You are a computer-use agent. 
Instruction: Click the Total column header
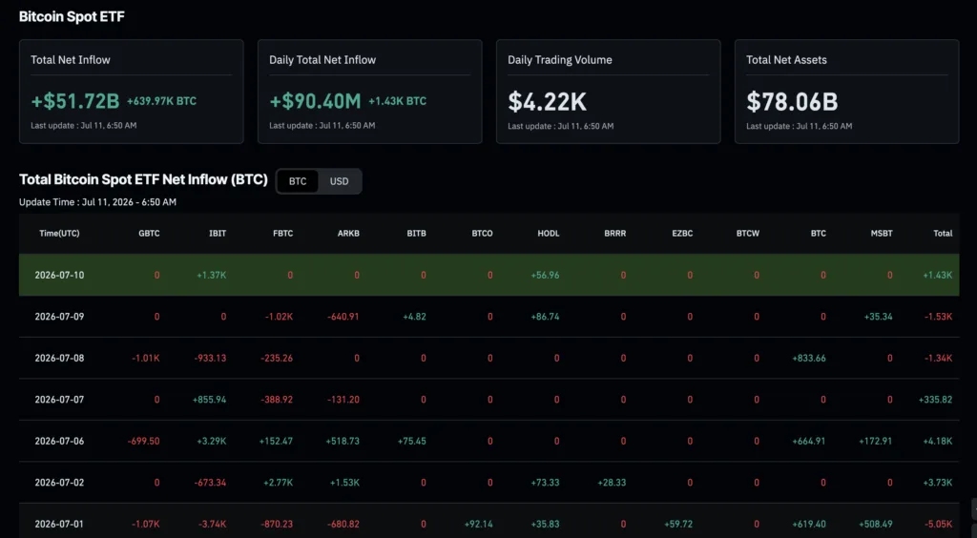(943, 234)
